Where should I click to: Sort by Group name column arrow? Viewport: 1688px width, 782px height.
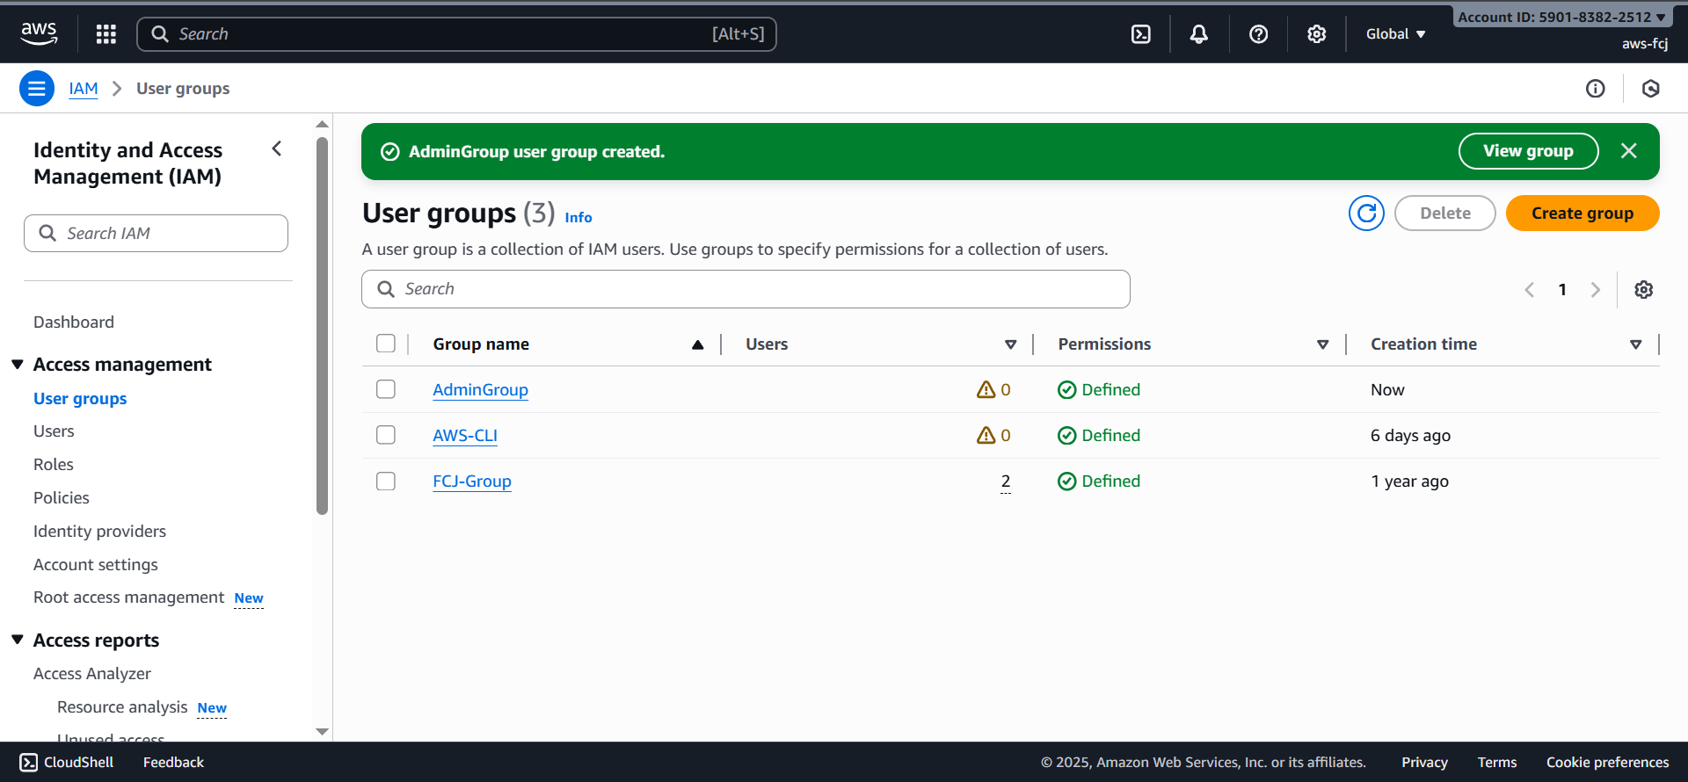coord(697,344)
